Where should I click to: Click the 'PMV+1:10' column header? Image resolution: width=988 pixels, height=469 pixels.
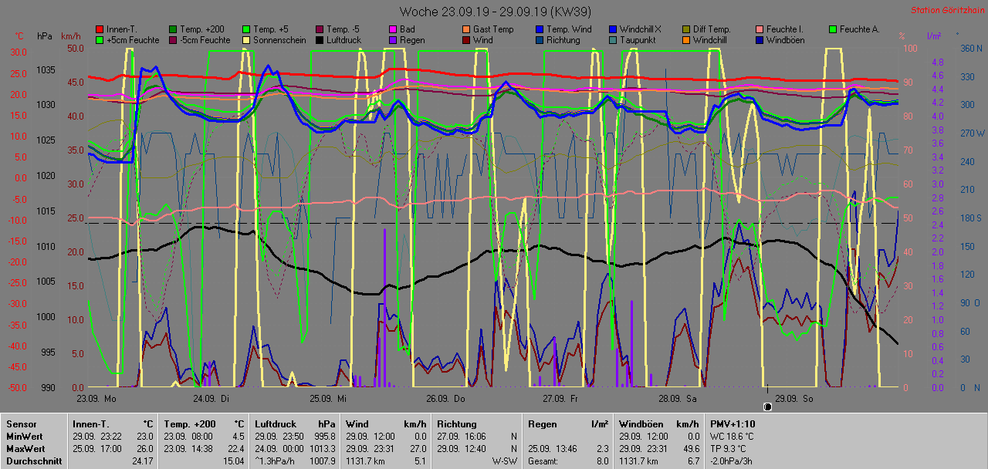point(733,423)
